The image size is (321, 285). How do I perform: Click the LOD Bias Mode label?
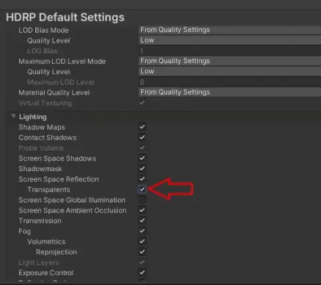[x=44, y=30]
